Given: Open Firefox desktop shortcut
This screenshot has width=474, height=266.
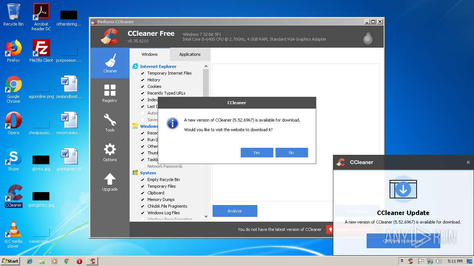Looking at the screenshot, I should 13,51.
